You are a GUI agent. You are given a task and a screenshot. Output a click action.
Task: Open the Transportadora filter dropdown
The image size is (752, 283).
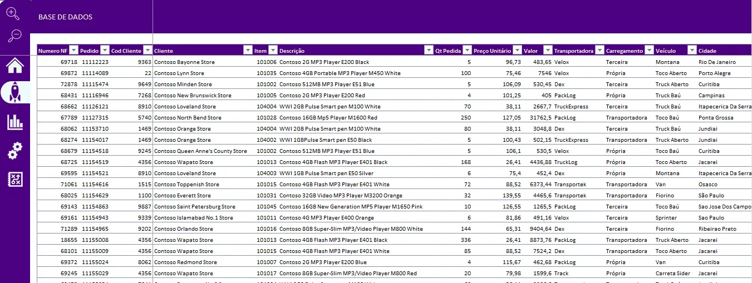coord(599,51)
